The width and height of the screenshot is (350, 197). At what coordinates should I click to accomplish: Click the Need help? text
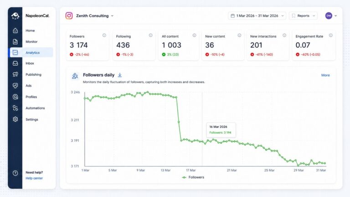point(34,172)
